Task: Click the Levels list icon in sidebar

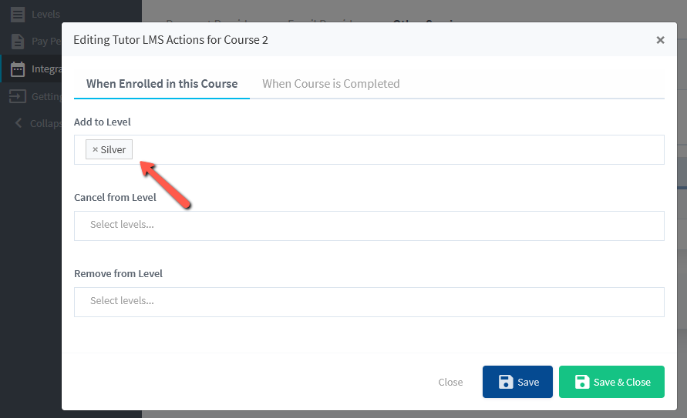Action: pos(17,14)
